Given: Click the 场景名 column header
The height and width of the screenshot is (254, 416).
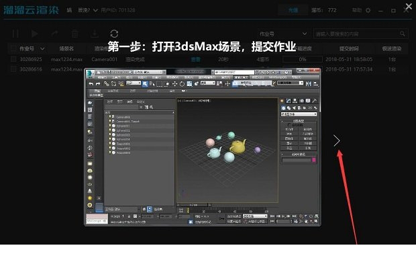Looking at the screenshot, I should 66,48.
